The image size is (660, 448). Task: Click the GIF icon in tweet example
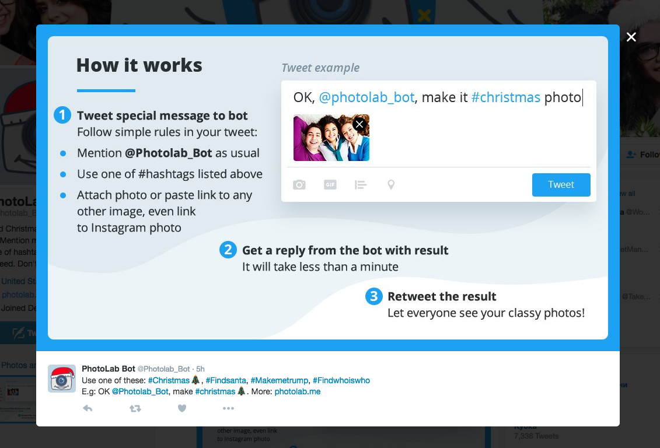point(330,184)
